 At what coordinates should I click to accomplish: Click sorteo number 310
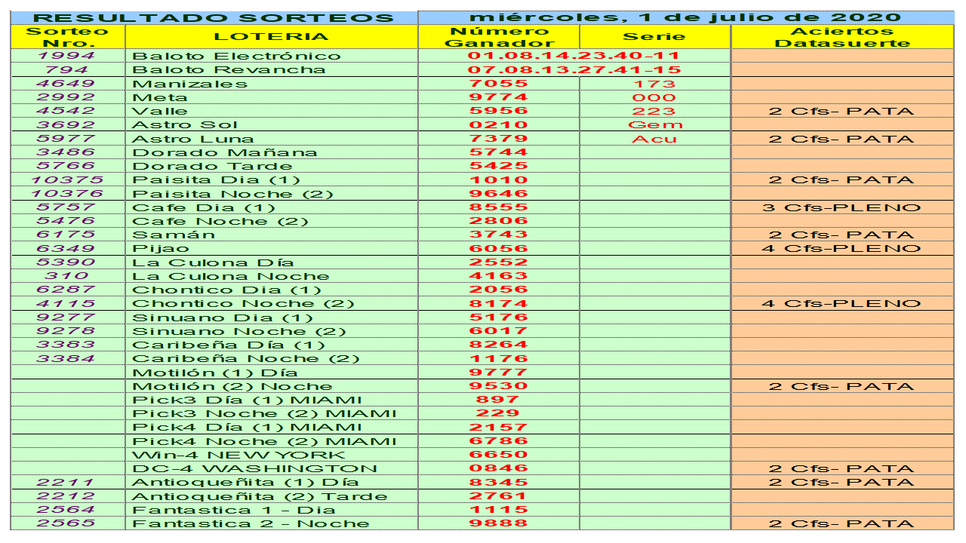coord(67,276)
